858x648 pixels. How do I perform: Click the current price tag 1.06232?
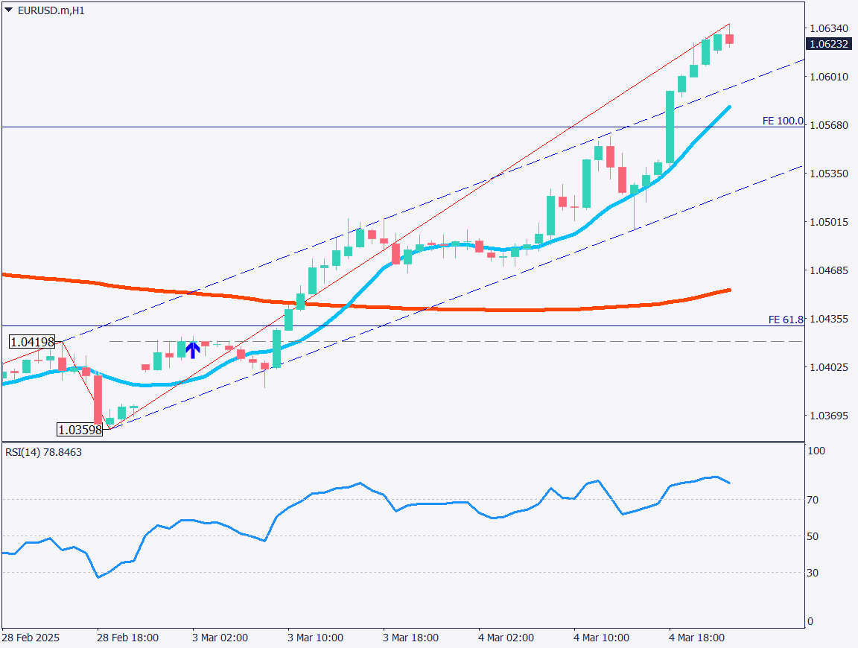pos(829,44)
